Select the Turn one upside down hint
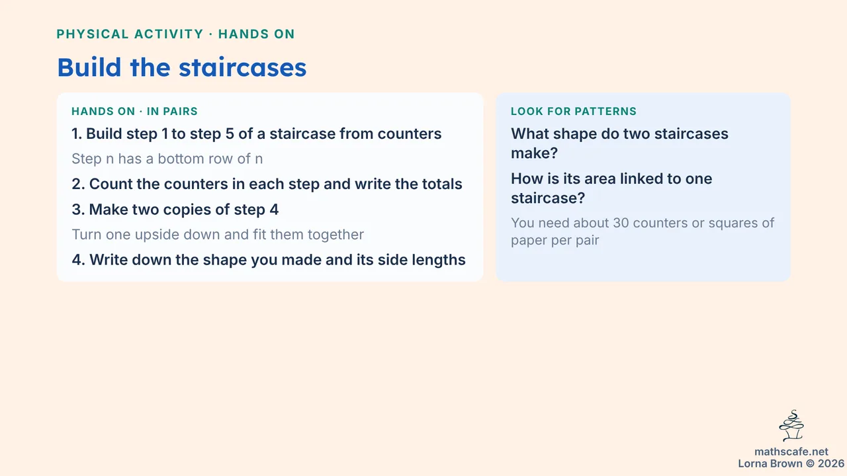This screenshot has width=847, height=476. [218, 235]
